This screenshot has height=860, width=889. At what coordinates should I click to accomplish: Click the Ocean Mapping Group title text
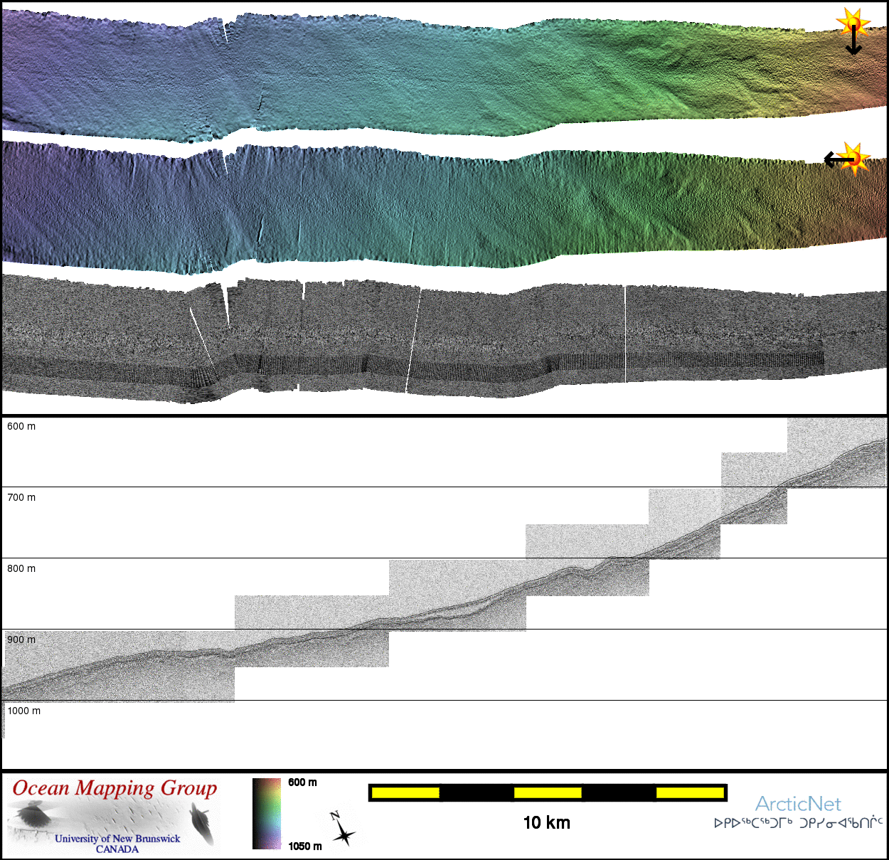(115, 788)
